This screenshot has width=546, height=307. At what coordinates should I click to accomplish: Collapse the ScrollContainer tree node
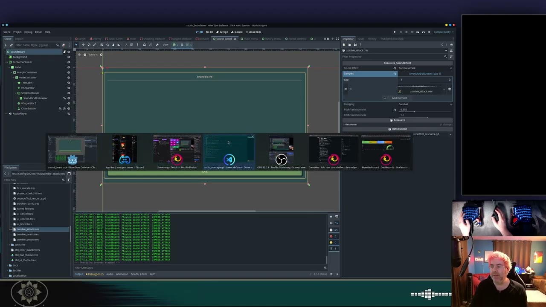click(x=16, y=93)
